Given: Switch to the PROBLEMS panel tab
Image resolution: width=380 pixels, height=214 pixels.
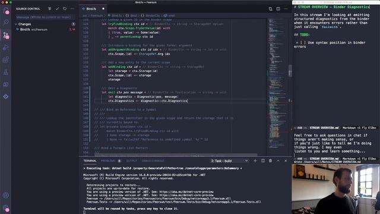Looking at the screenshot, I should [108, 160].
